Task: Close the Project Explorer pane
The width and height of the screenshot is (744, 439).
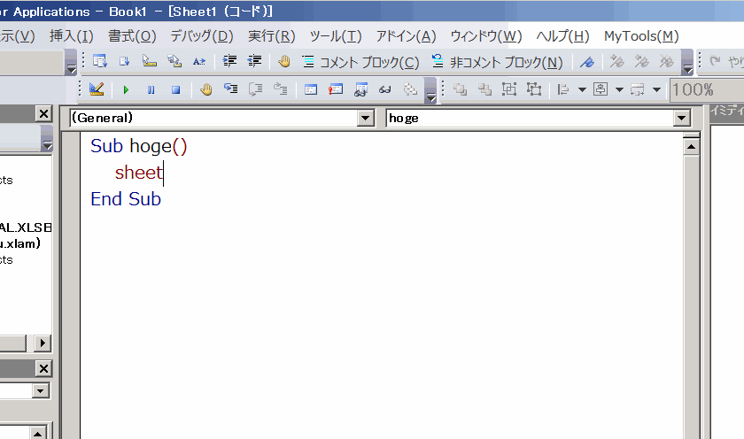Action: (x=43, y=114)
